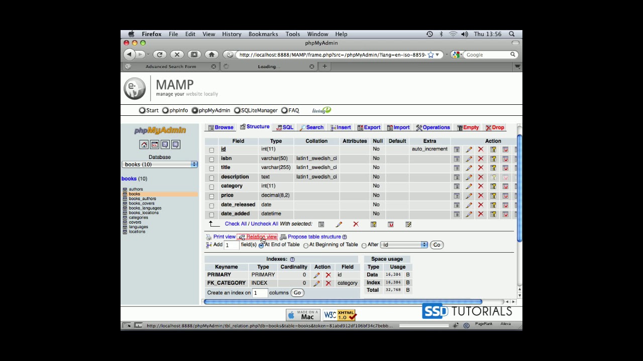Screen dimensions: 643x361
Task: Open phpMyAdmin home icon in sidebar
Action: [144, 145]
